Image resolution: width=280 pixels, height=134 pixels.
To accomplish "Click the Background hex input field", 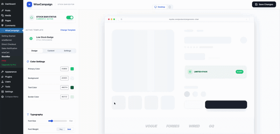I will (64, 78).
